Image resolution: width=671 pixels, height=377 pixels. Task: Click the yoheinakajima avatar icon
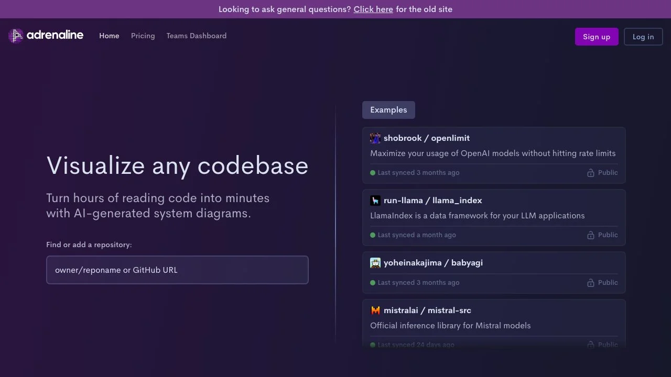[375, 263]
